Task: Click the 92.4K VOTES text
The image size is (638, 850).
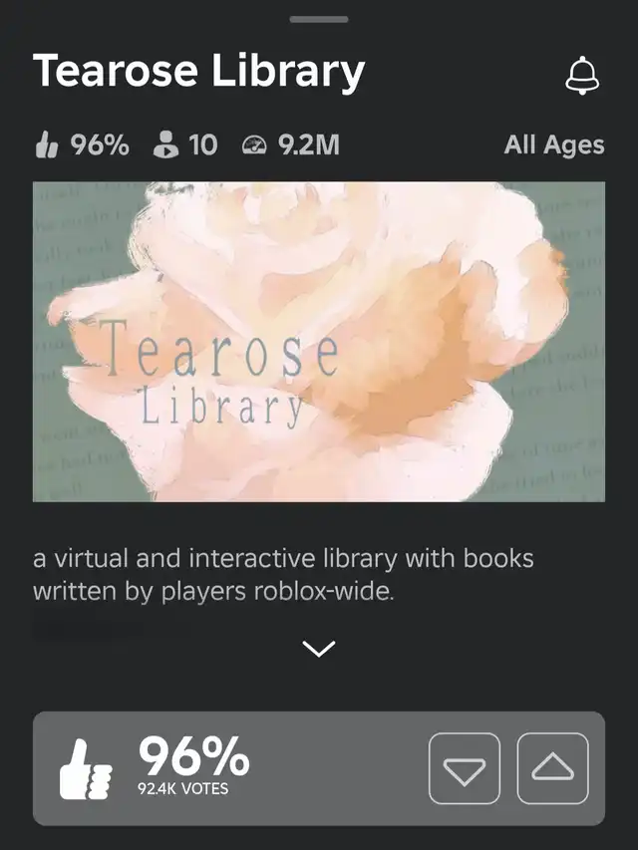Action: coord(182,788)
